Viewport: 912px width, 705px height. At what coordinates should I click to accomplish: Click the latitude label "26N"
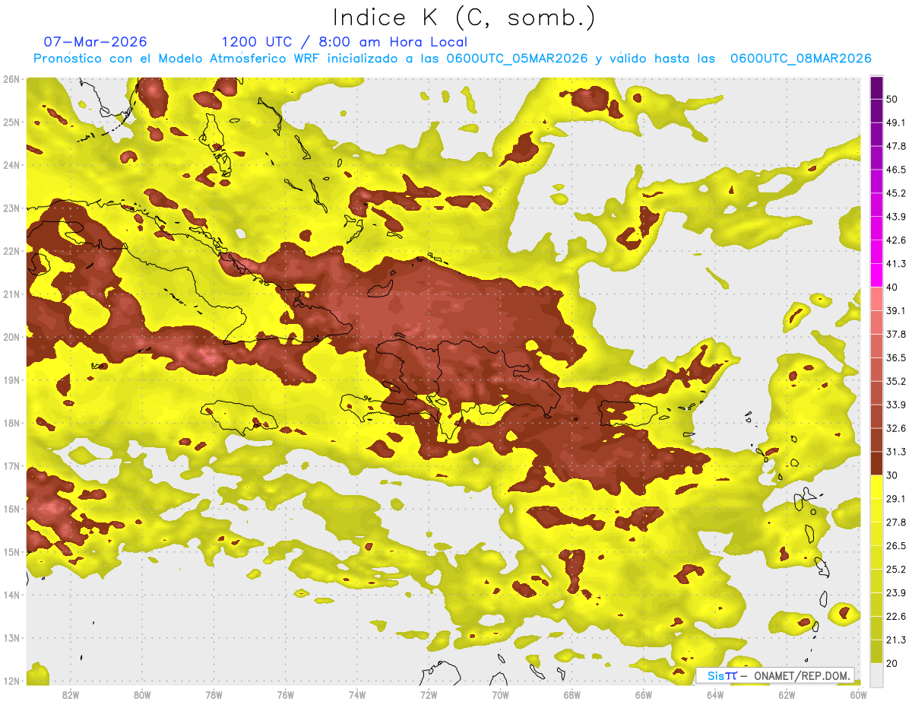pyautogui.click(x=11, y=79)
